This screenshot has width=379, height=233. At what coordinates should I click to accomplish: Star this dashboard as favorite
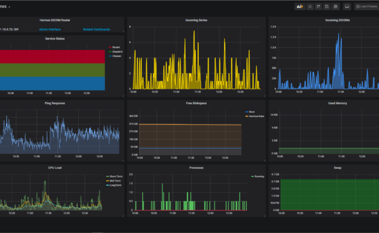[x=310, y=6]
